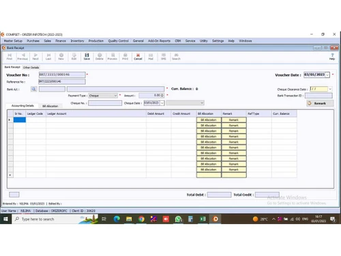Open Preview from the toolbar
The image size is (341, 256).
click(x=113, y=57)
